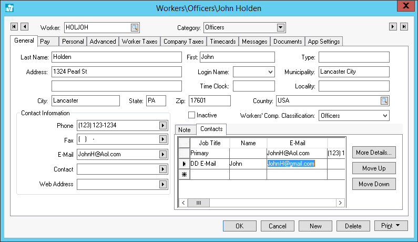Expand Workers' Comp. Classification dropdown
The width and height of the screenshot is (418, 242).
point(384,115)
